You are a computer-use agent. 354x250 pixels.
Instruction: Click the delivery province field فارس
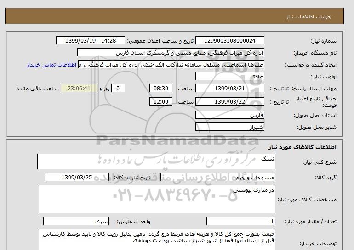tap(229, 115)
